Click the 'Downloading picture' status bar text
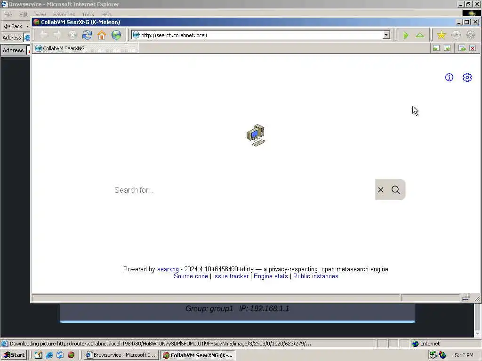482x361 pixels. tap(161, 344)
